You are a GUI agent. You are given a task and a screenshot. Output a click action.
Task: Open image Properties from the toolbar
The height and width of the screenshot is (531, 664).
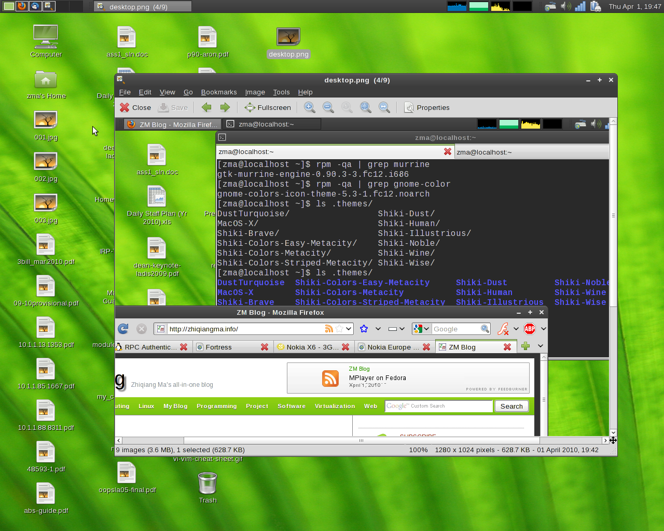(x=427, y=107)
